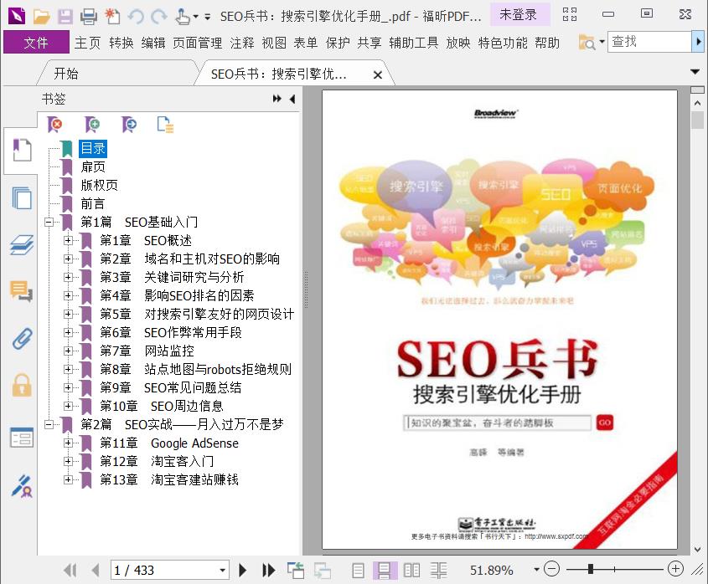Select the hand tool in the quick toolbar

pos(183,17)
